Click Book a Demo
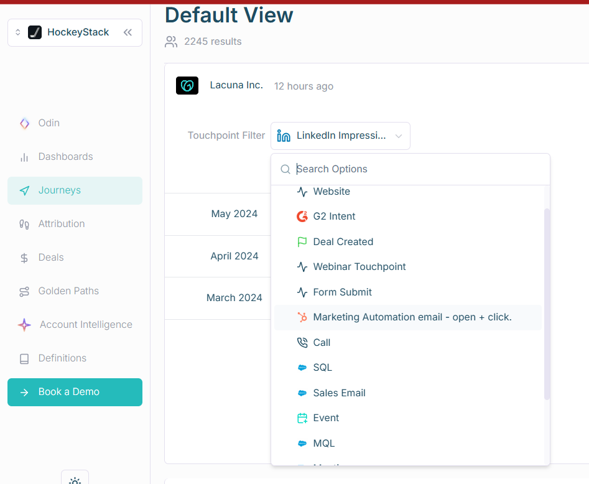This screenshot has width=589, height=484. pyautogui.click(x=75, y=392)
